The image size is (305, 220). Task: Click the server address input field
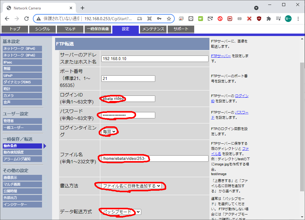tap(155, 59)
